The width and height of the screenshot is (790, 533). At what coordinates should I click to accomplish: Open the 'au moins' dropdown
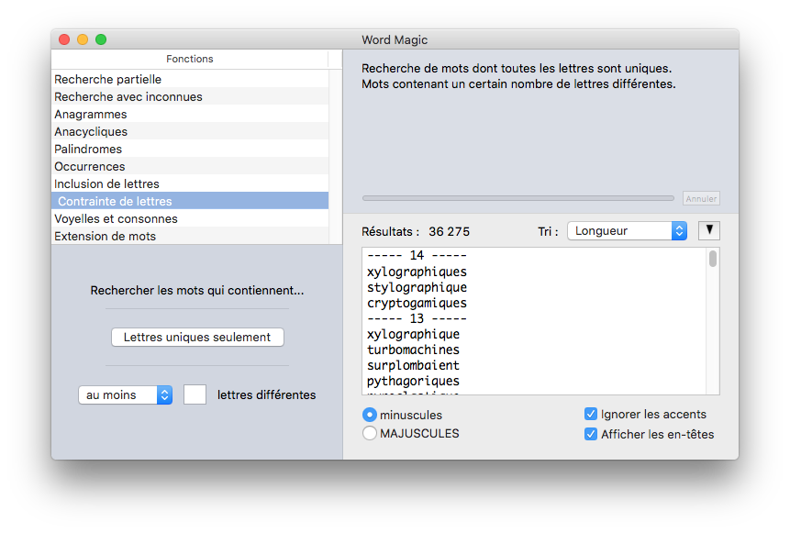click(x=125, y=394)
